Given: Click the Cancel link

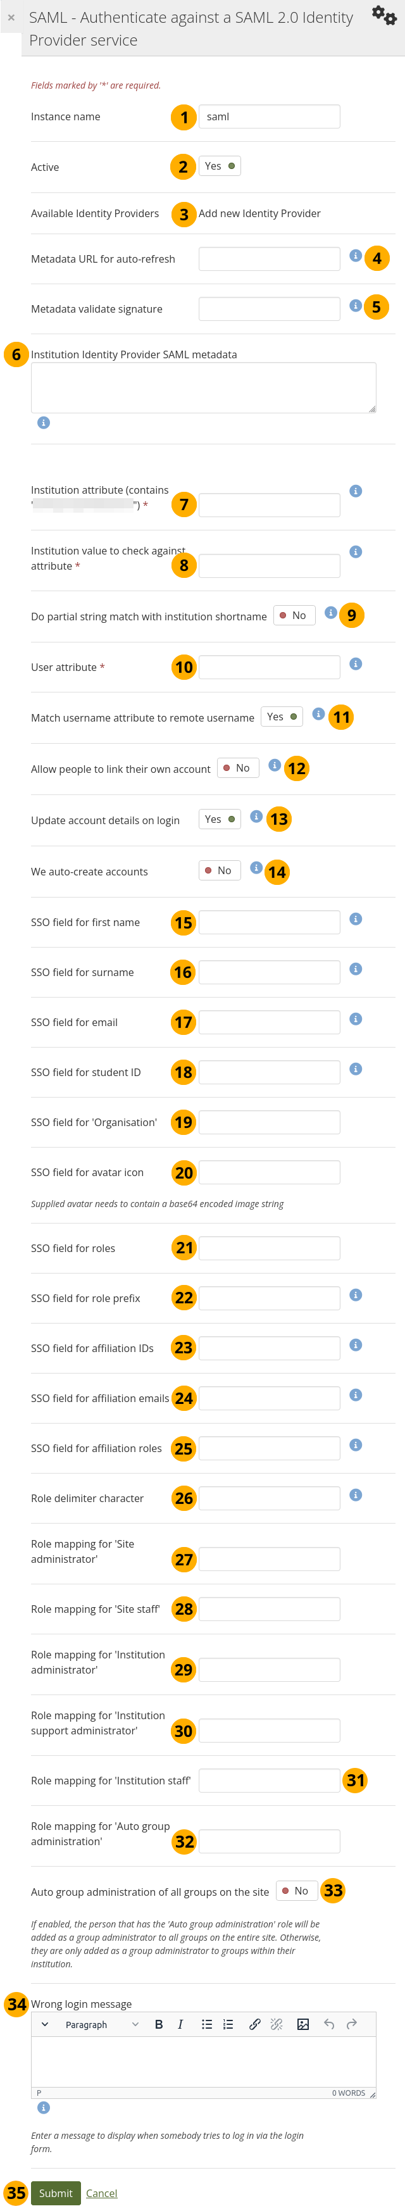Looking at the screenshot, I should pyautogui.click(x=101, y=2192).
